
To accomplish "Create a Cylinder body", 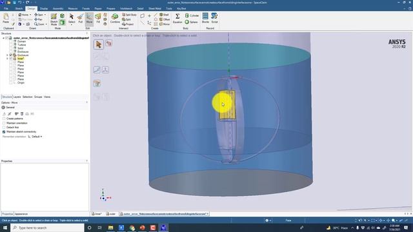I will [192, 15].
